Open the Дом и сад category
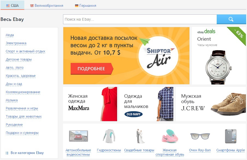The height and width of the screenshot is (160, 247). pos(14,84)
